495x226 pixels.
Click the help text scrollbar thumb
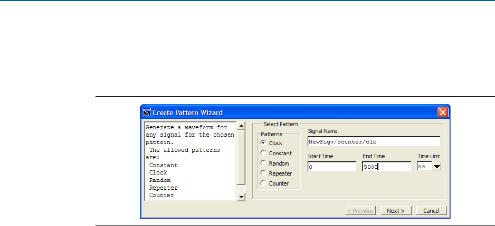[241, 157]
